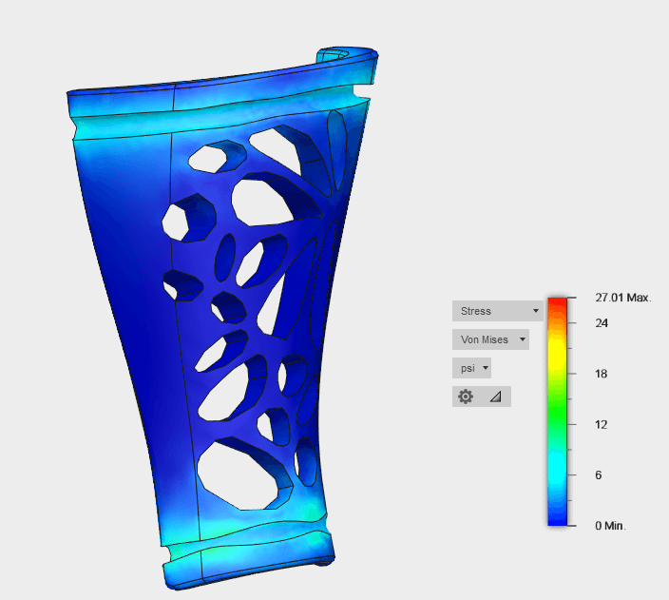Click the yellow band of the legend bar
This screenshot has width=669, height=600.
558,354
